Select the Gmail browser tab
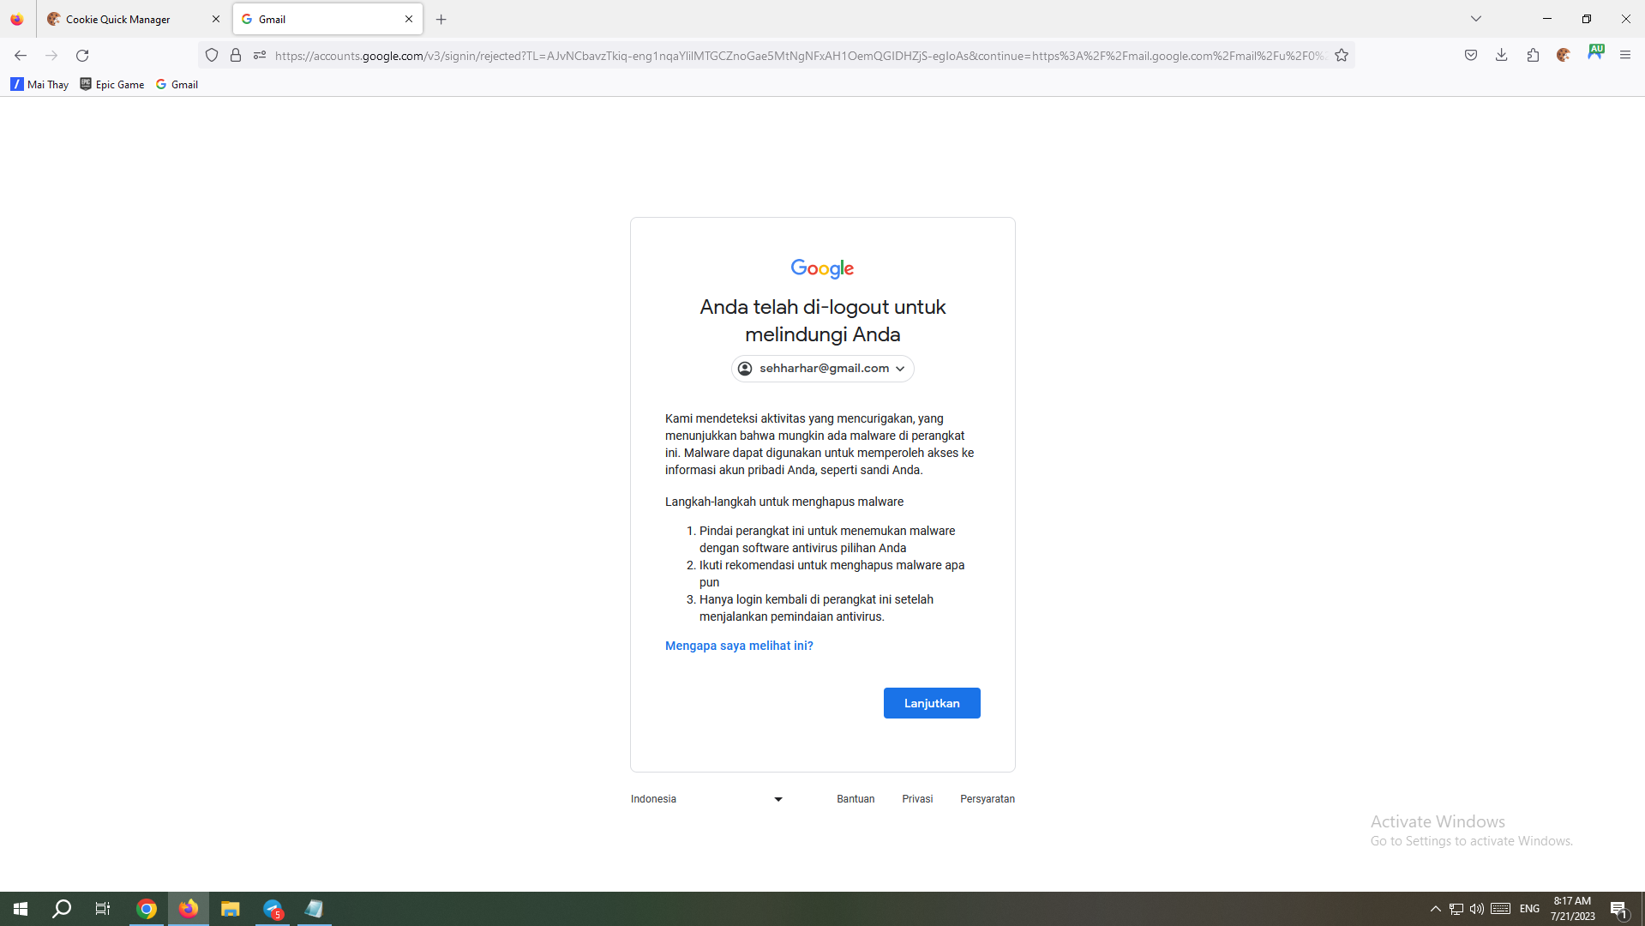The width and height of the screenshot is (1645, 926). point(327,19)
